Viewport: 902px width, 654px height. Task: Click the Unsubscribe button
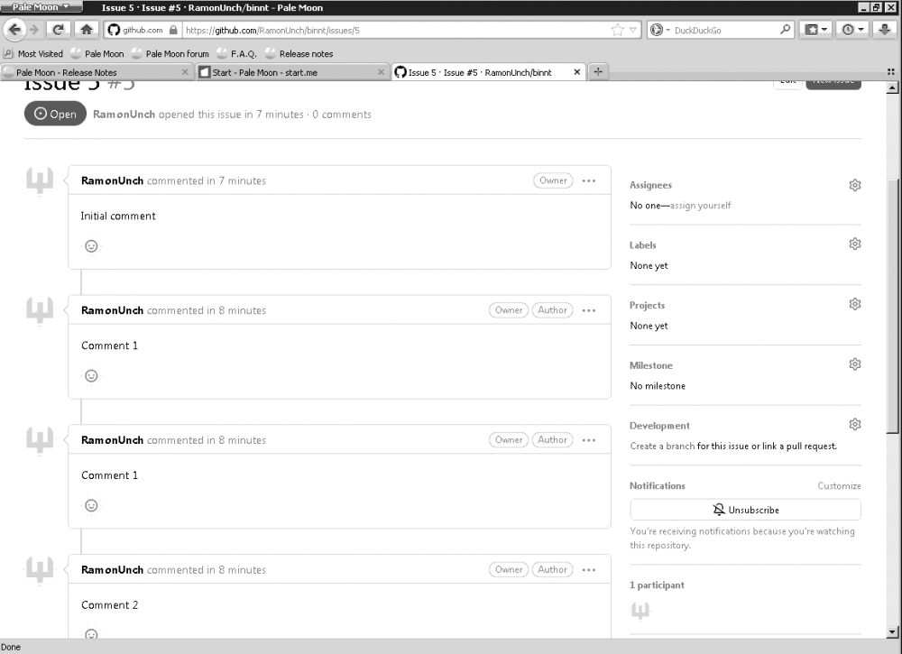[x=746, y=510]
